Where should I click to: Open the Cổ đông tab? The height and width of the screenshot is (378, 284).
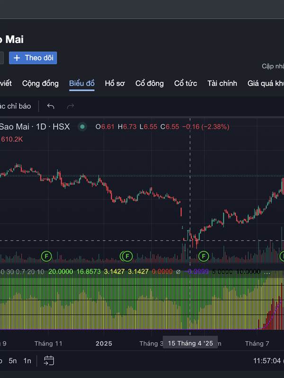(150, 84)
